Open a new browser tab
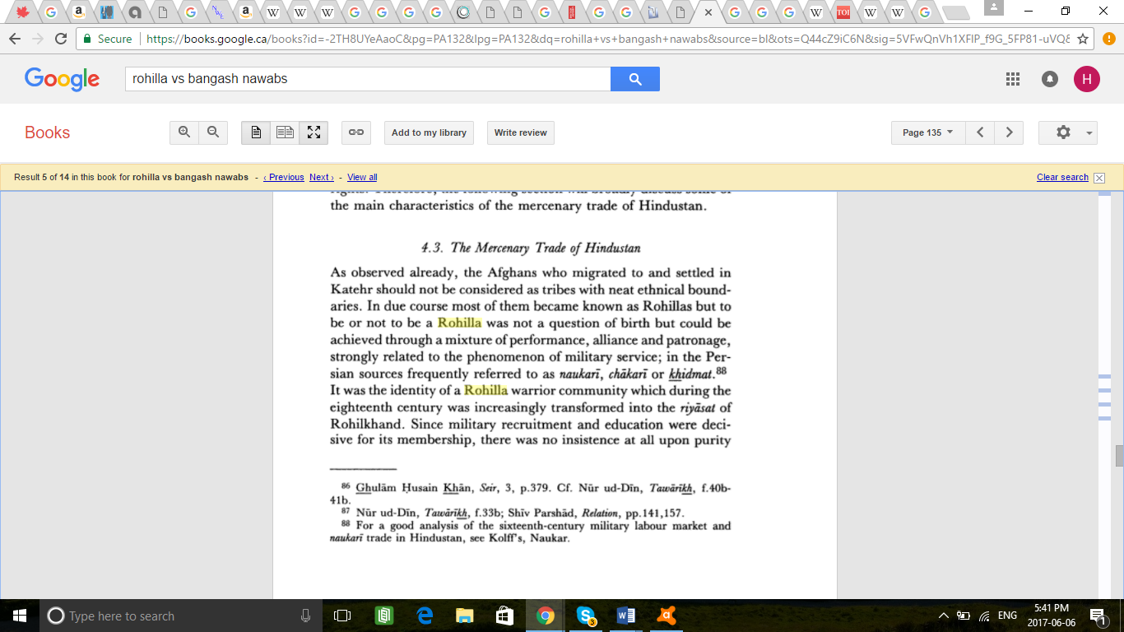This screenshot has height=632, width=1124. (954, 12)
